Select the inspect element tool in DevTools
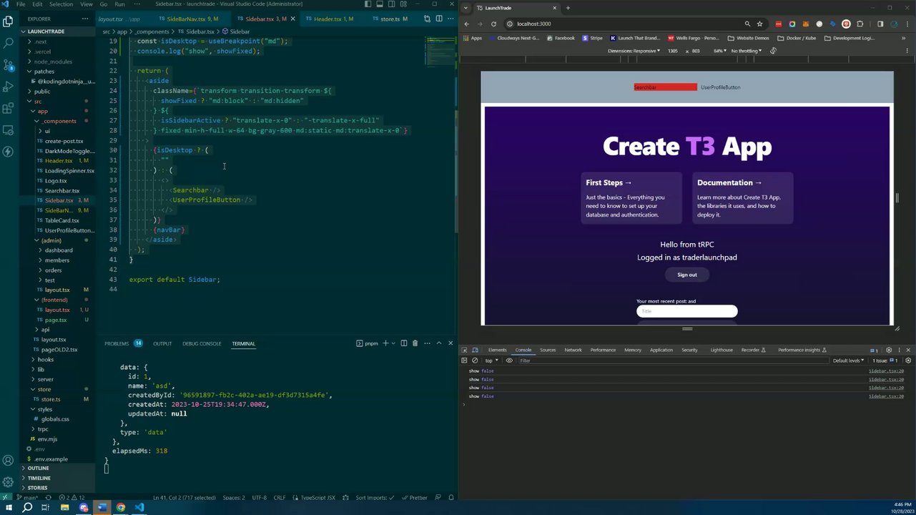 [465, 350]
